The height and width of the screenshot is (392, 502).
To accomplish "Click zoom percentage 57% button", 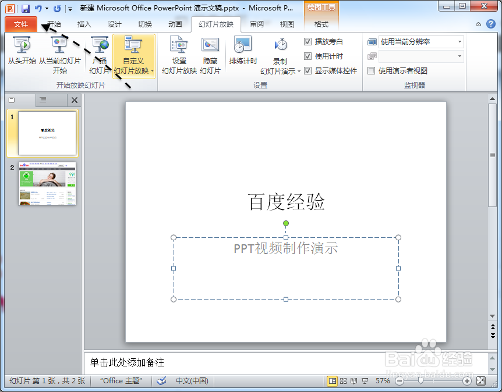I will (x=383, y=381).
